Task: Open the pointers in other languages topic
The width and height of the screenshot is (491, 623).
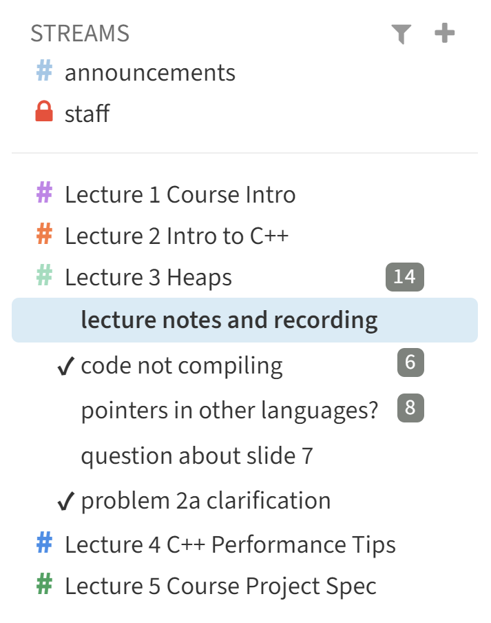Action: 229,410
